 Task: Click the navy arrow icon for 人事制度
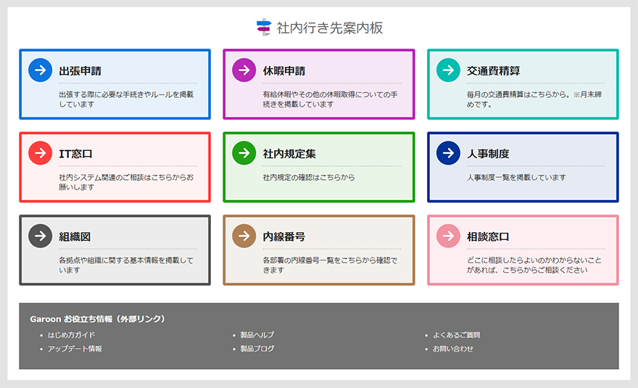(449, 154)
